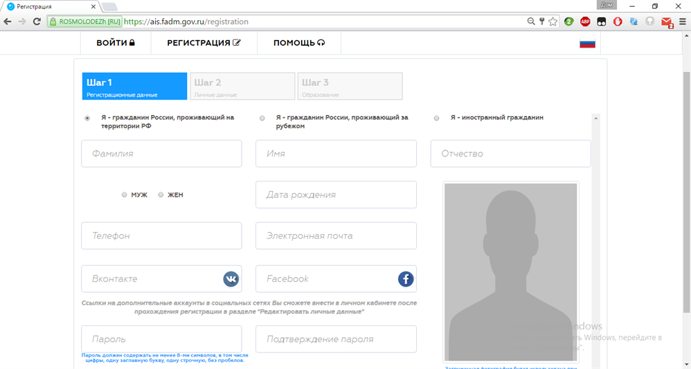Click the browser address bar URL

186,21
